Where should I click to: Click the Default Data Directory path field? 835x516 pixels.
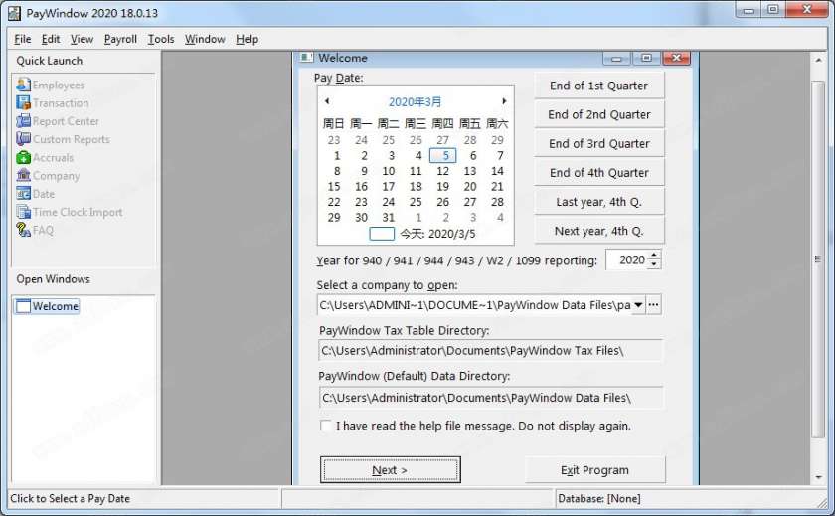coord(490,398)
